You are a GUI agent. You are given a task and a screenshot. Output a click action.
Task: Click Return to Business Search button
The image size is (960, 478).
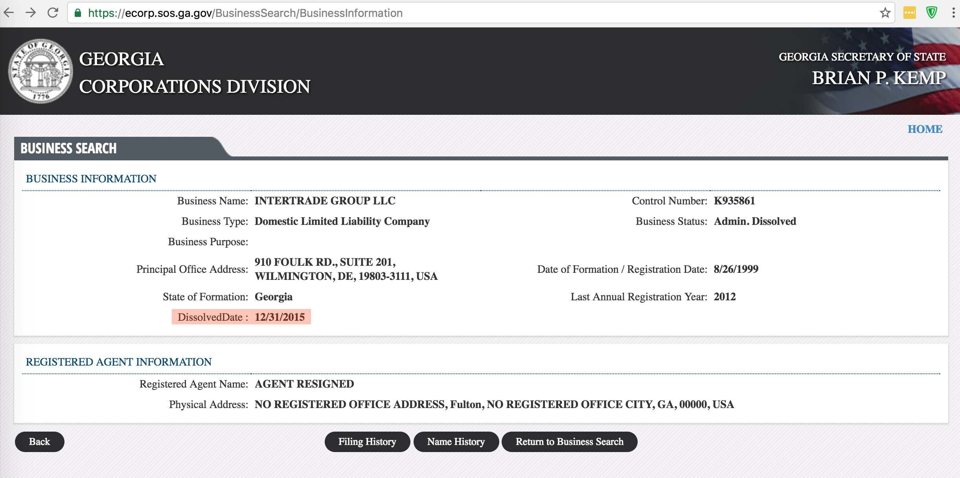[569, 442]
